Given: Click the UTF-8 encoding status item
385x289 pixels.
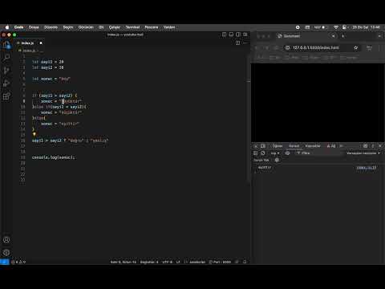Looking at the screenshot, I should (168, 262).
